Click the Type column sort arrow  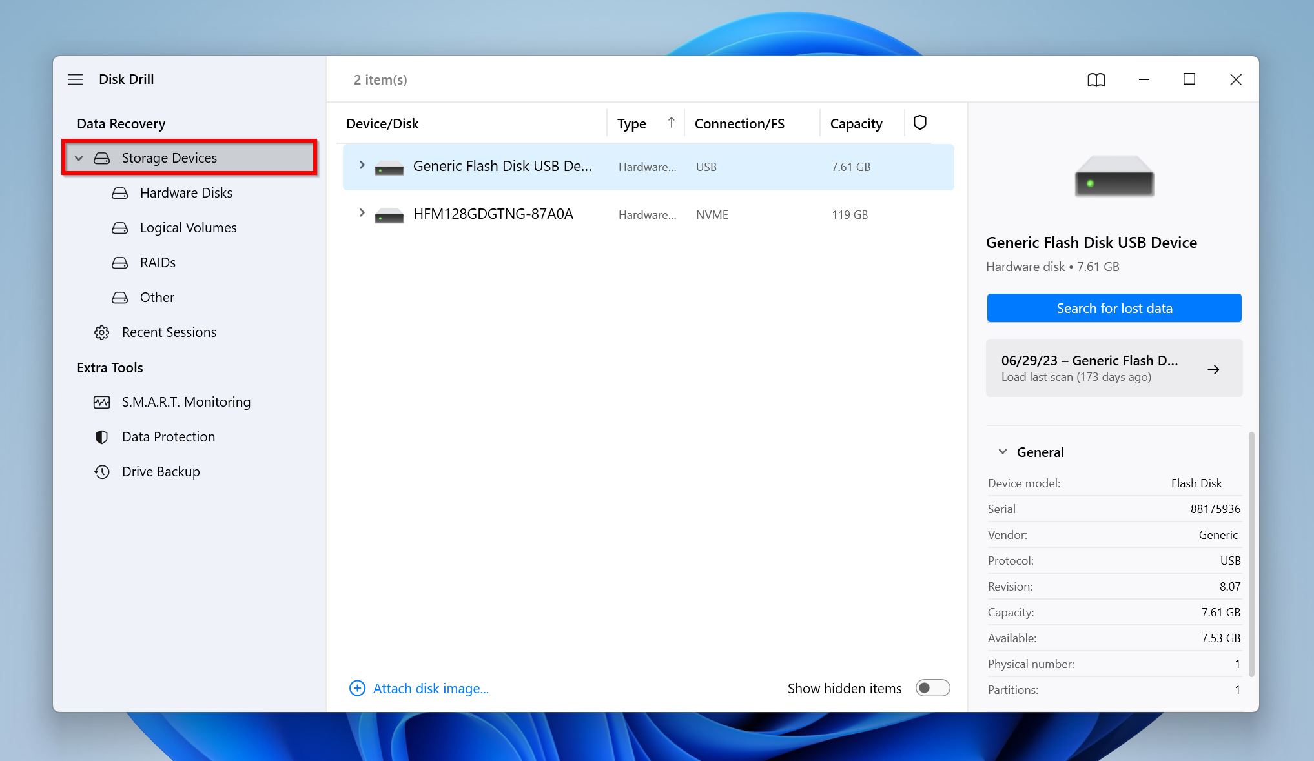click(672, 123)
